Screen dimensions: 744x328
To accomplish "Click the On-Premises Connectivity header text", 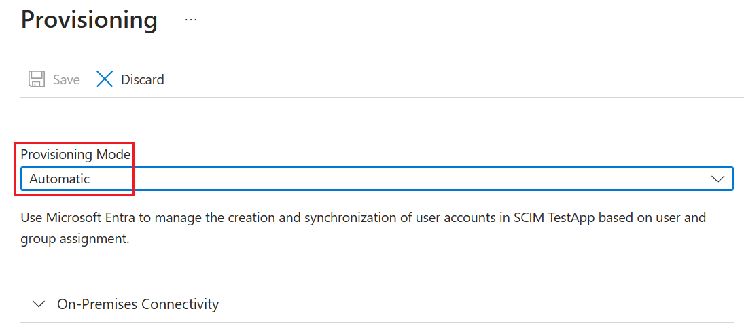I will tap(138, 304).
